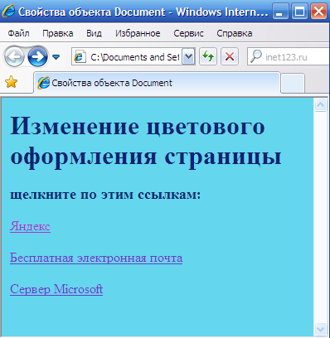Viewport: 330px width, 338px height.
Task: Expand the address bar dropdown
Action: tap(188, 57)
